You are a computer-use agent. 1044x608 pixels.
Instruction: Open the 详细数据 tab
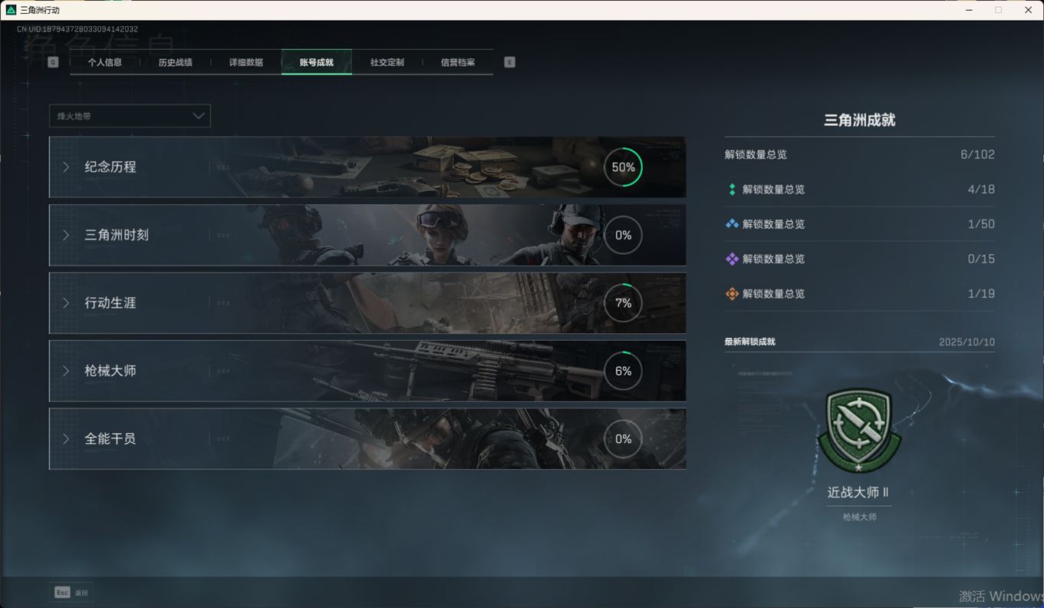click(245, 62)
